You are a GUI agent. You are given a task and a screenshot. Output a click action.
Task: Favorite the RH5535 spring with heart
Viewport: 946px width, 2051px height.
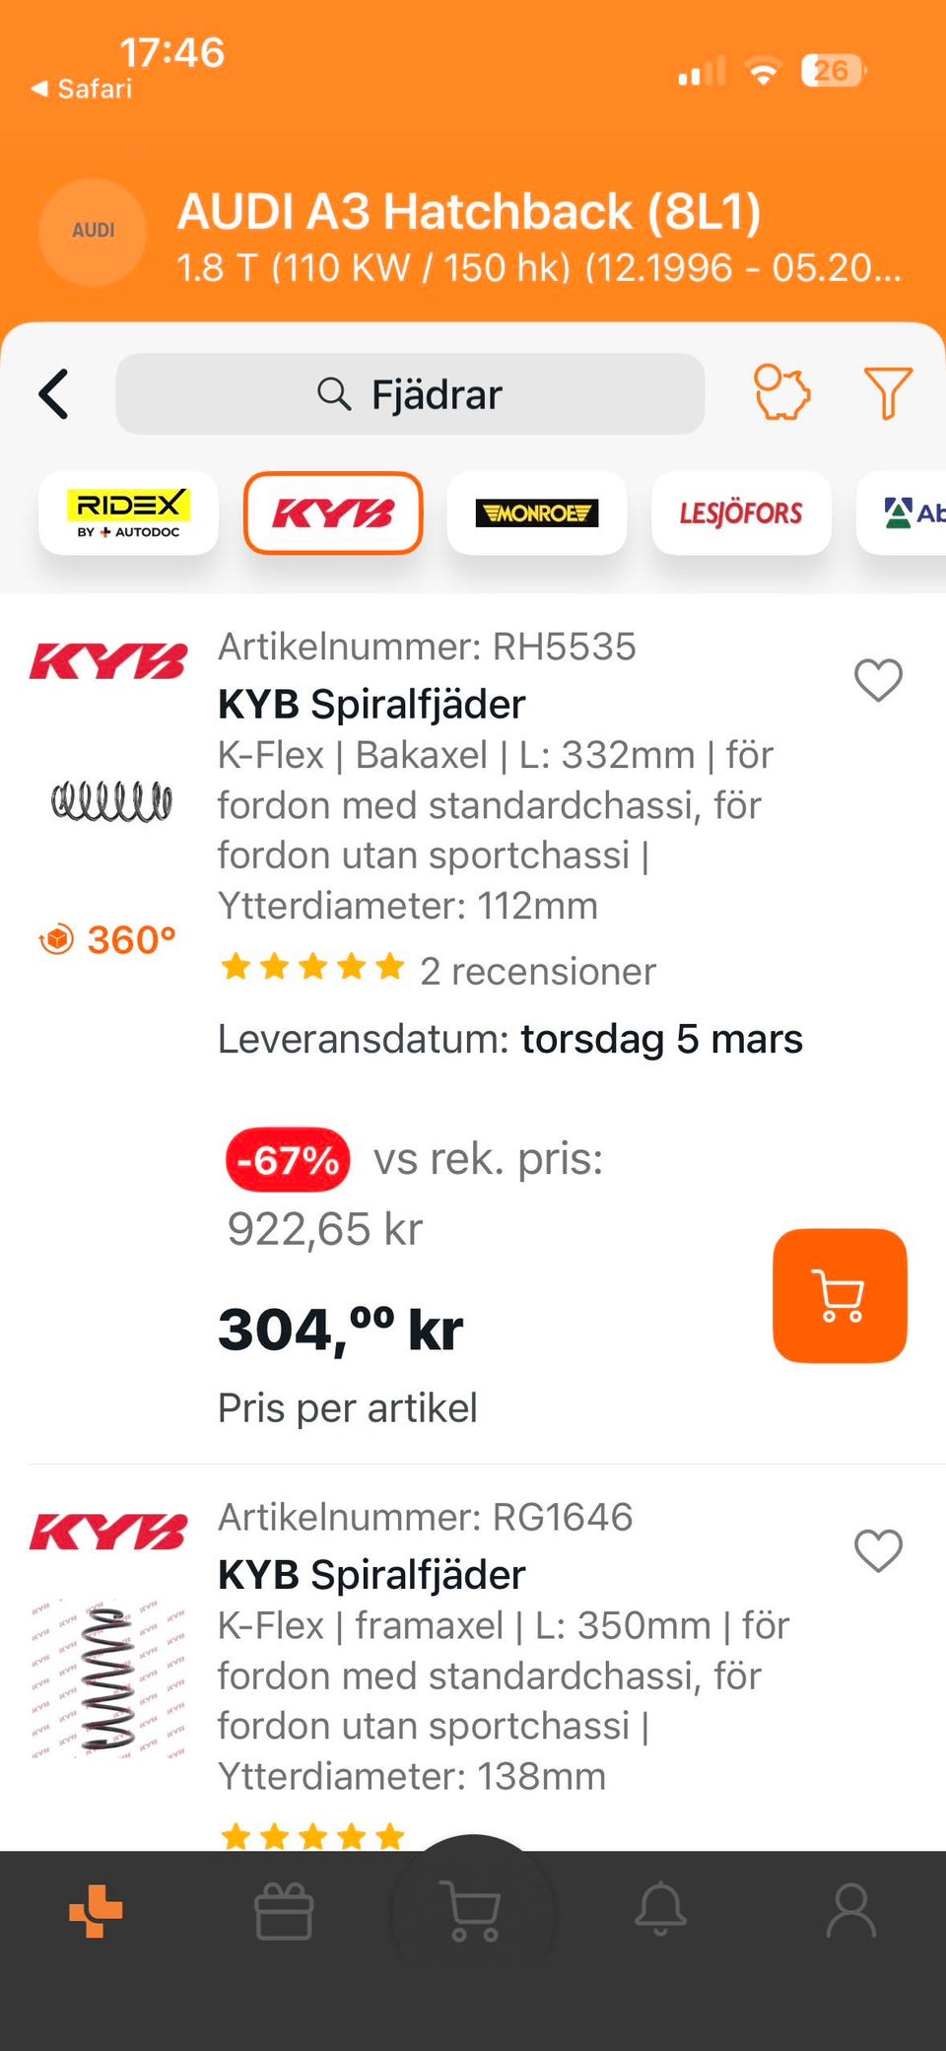coord(878,680)
